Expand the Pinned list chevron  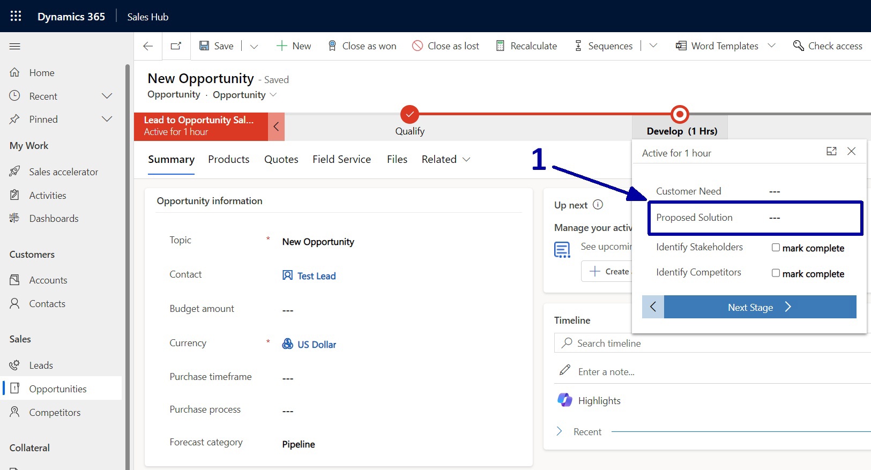[107, 119]
